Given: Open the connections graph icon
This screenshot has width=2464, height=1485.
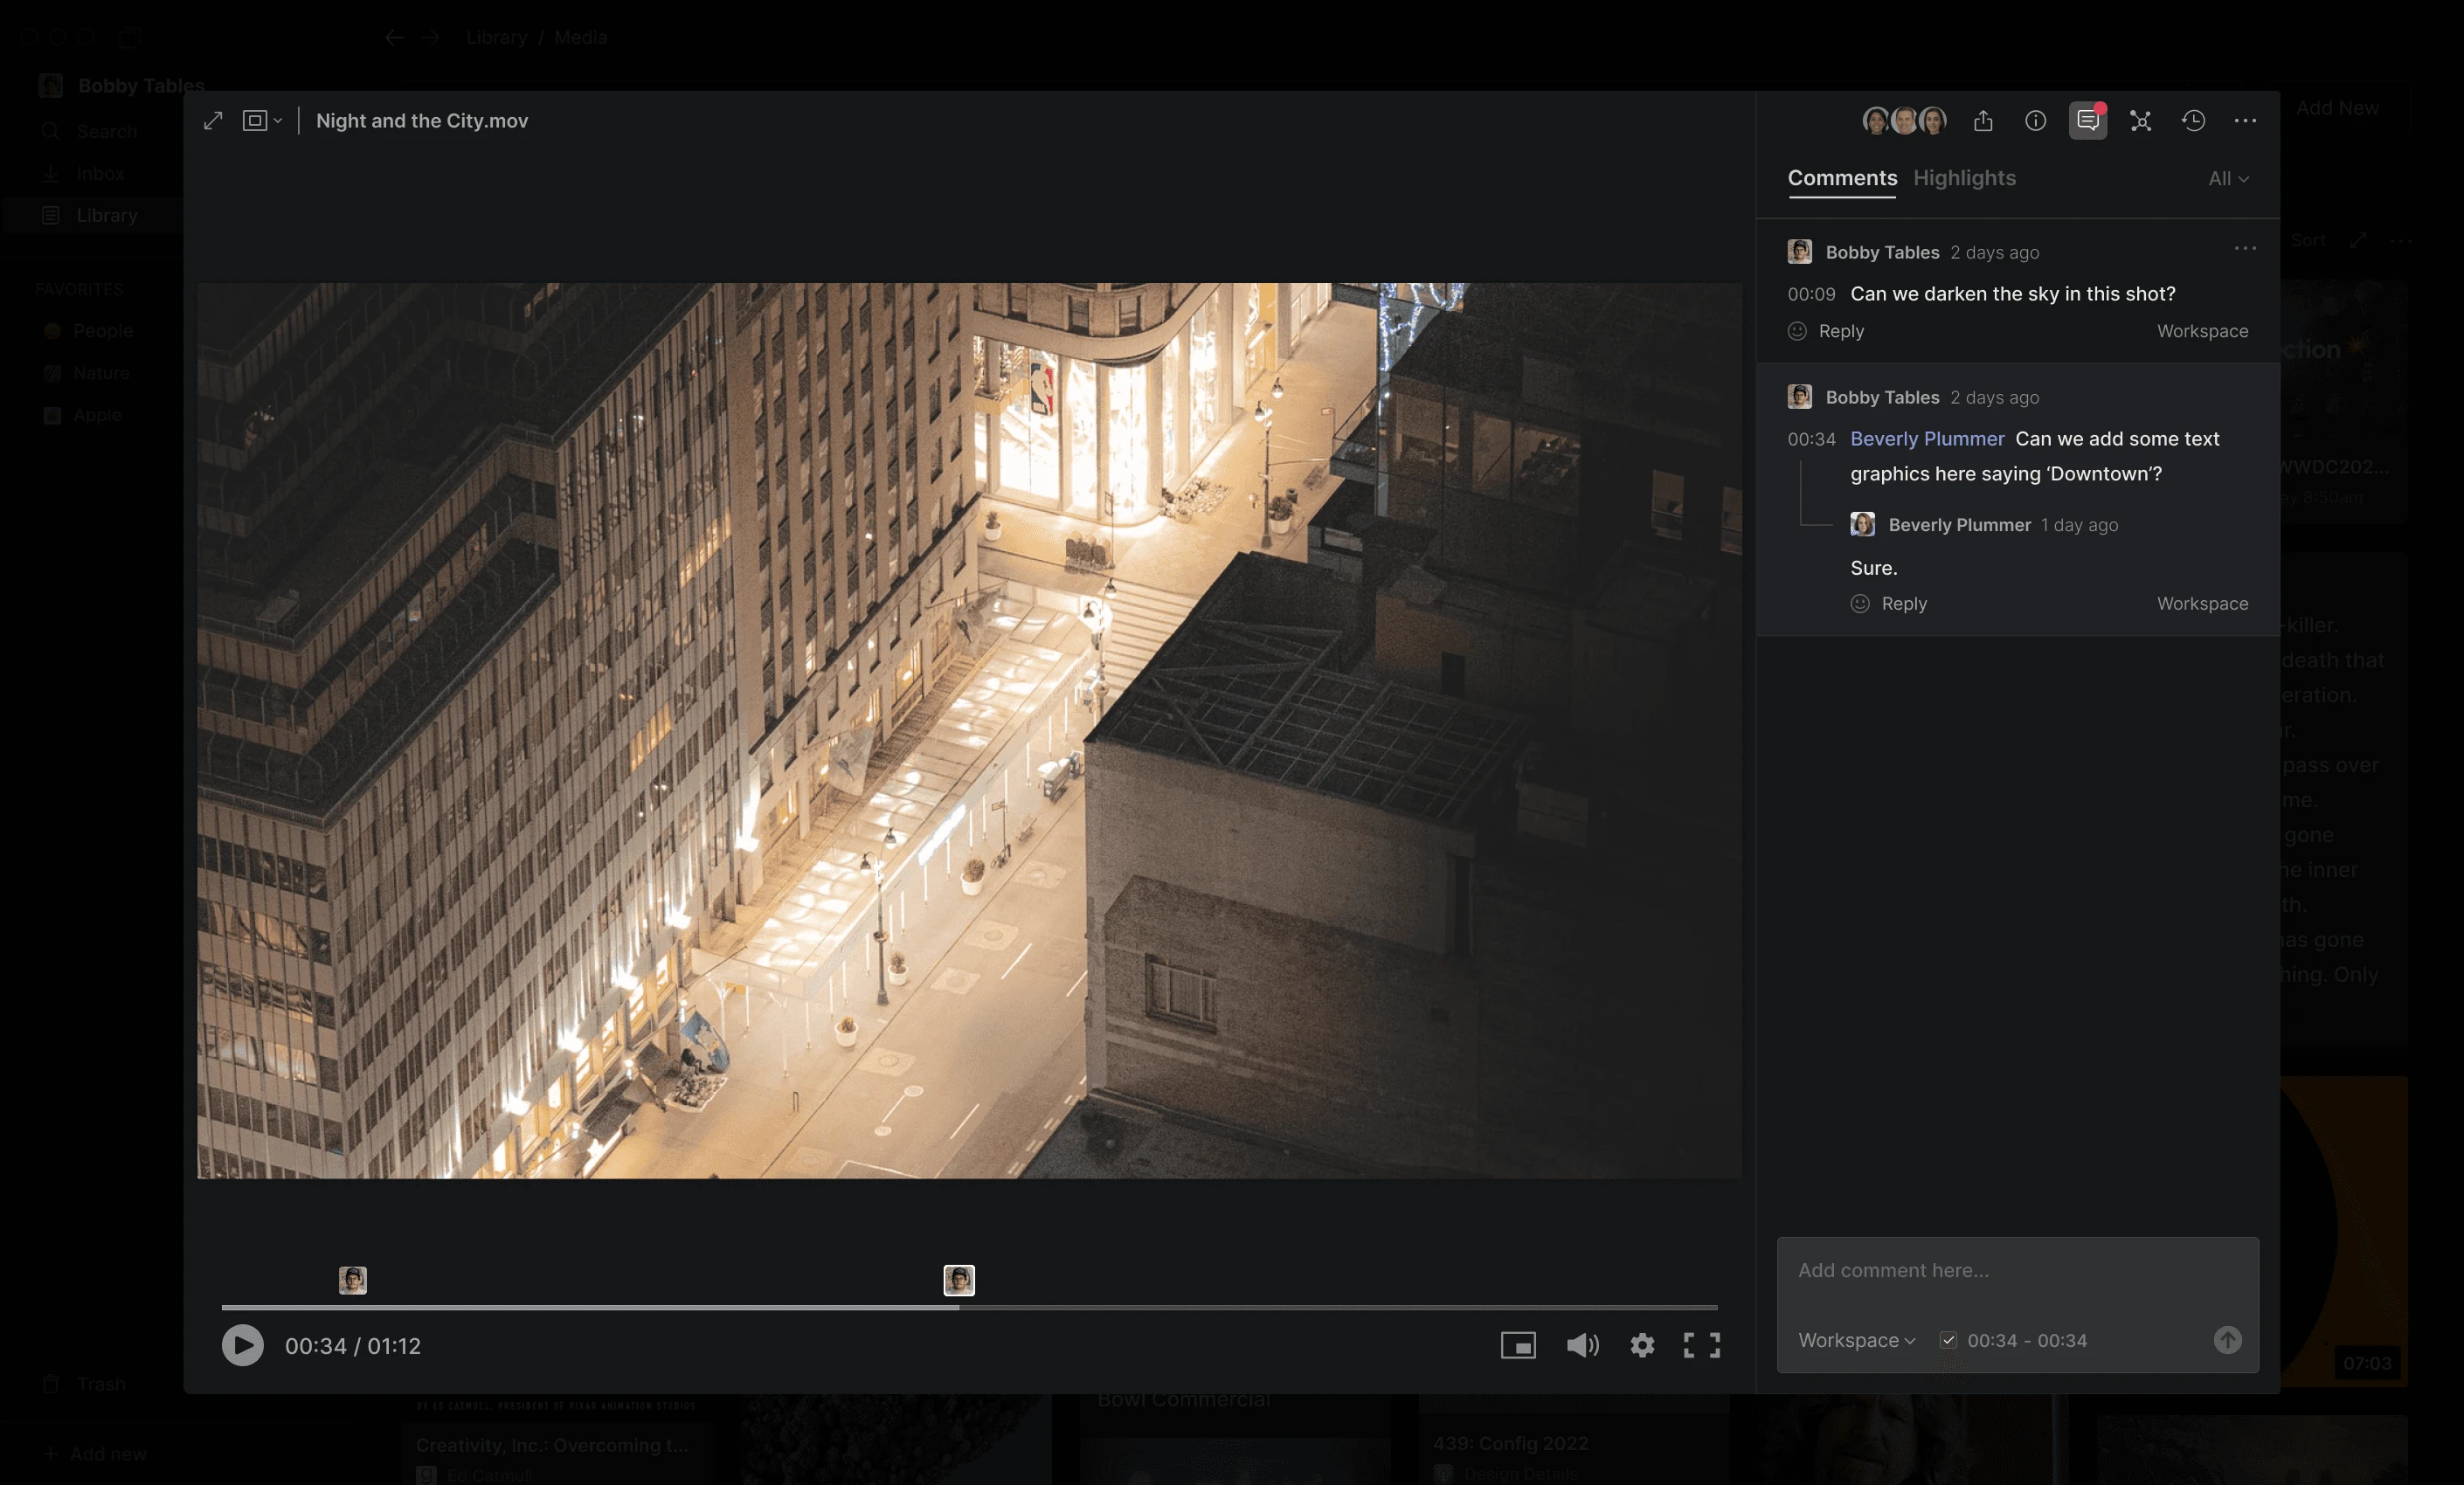Looking at the screenshot, I should point(2140,121).
